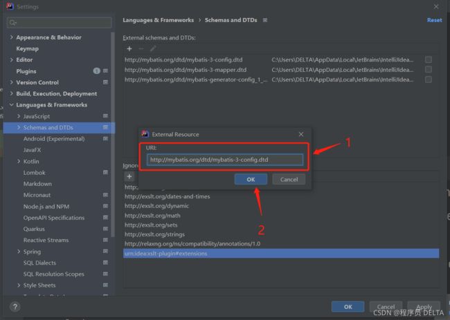
Task: Click project-level icon next to JavaScript
Action: click(106, 116)
